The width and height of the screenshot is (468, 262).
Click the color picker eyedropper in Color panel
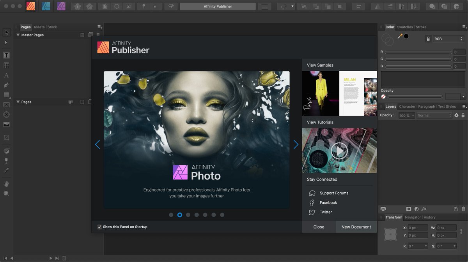(400, 36)
